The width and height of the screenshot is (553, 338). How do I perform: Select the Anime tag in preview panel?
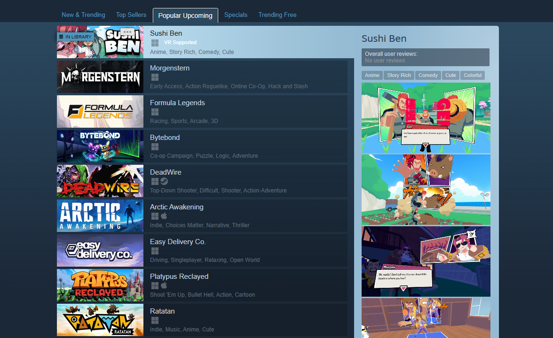click(372, 75)
